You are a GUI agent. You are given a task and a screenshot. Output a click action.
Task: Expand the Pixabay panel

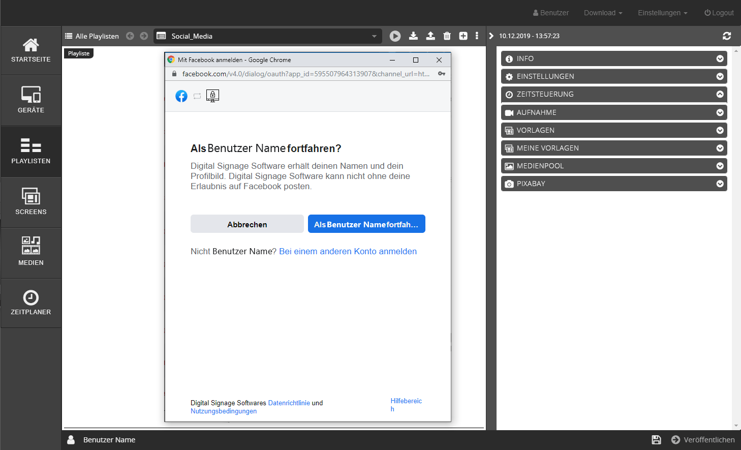720,184
